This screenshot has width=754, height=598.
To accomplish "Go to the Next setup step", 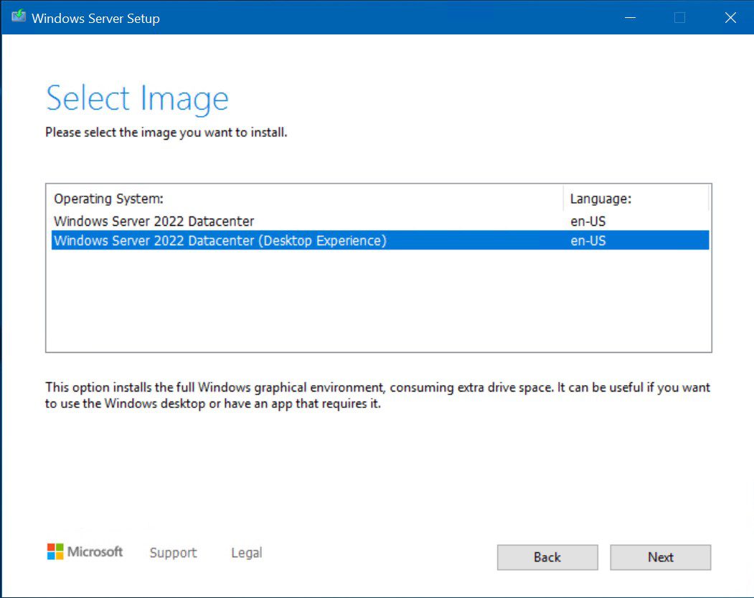I will [660, 557].
